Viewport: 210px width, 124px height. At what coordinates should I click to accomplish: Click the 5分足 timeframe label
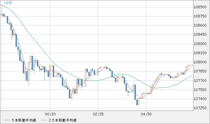8,3
